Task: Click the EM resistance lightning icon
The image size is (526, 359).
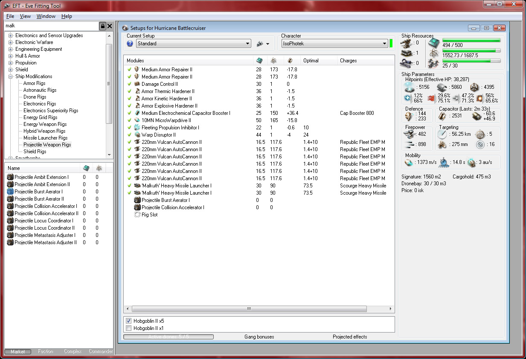Action: tap(407, 98)
